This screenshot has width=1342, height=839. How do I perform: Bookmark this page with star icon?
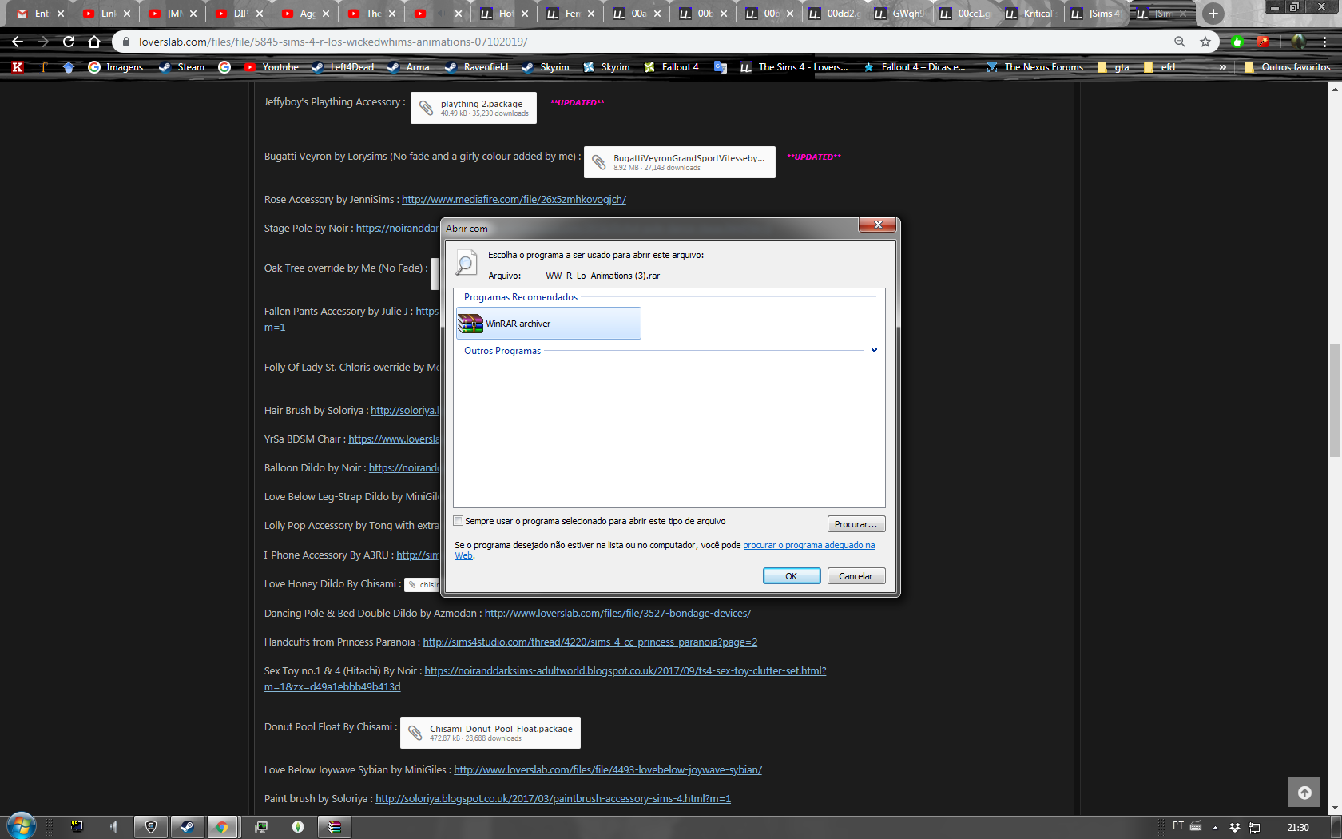click(x=1205, y=42)
